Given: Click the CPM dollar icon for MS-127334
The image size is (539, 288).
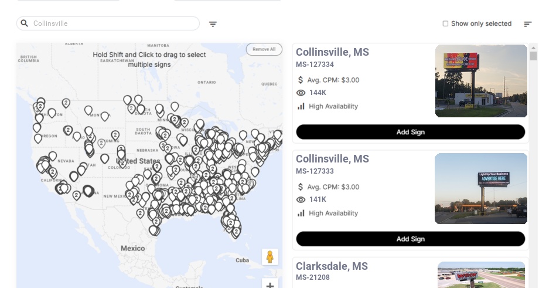Looking at the screenshot, I should [301, 80].
